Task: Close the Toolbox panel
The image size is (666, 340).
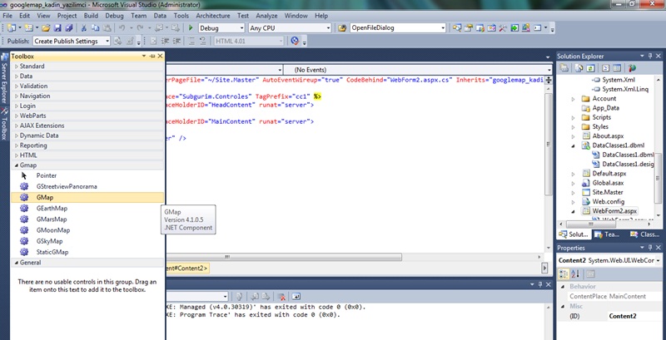Action: (x=160, y=56)
